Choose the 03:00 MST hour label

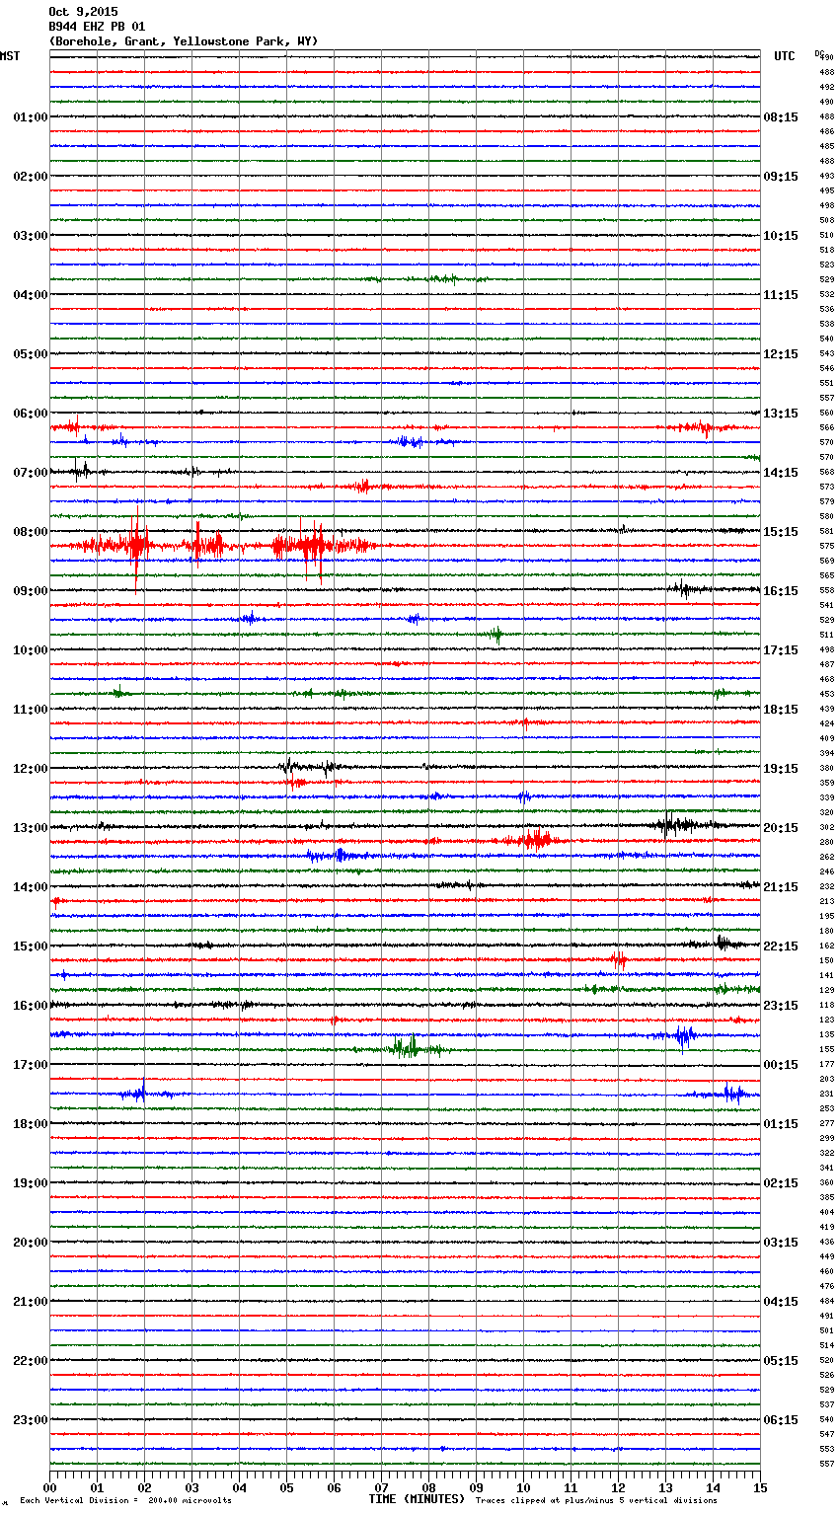click(x=30, y=236)
